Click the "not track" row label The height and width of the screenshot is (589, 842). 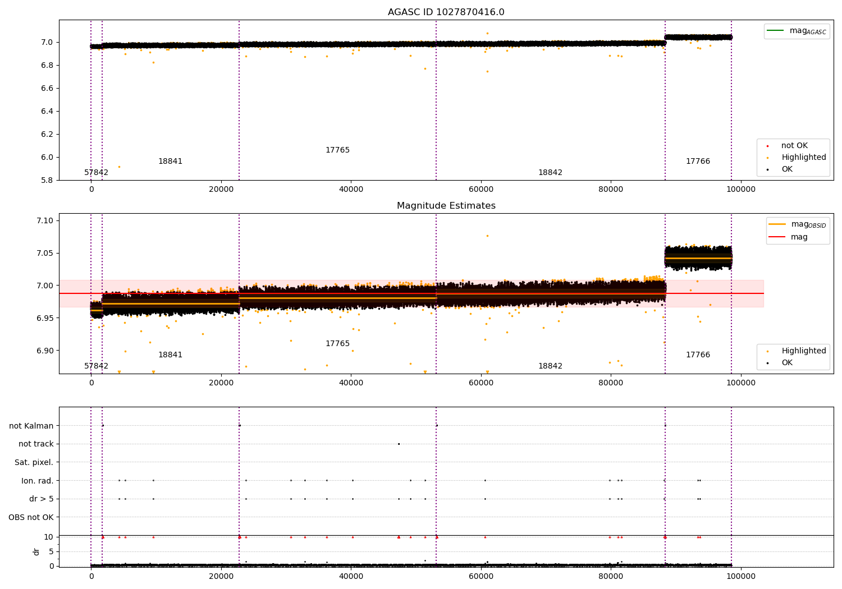[36, 444]
